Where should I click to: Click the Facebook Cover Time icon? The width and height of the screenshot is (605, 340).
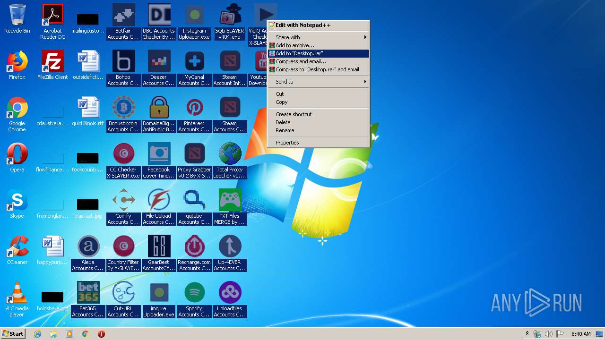(x=159, y=161)
